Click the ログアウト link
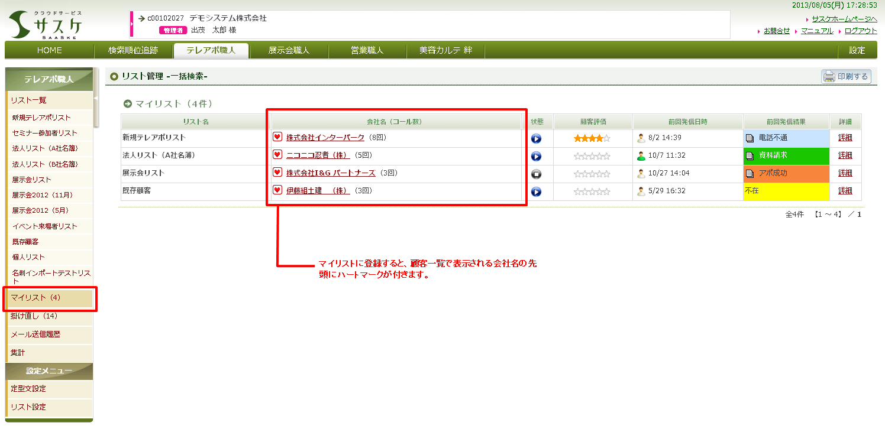Screen dimensions: 885x432 pyautogui.click(x=861, y=31)
